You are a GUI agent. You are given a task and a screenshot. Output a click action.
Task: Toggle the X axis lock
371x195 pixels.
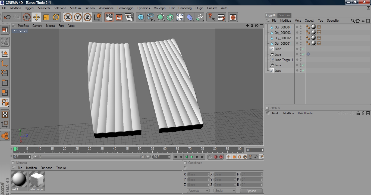(x=68, y=17)
